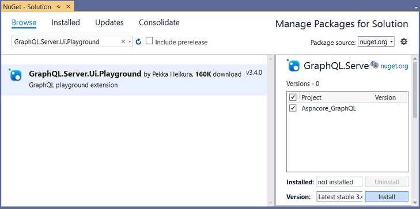Open the Consolidate tab

point(159,22)
